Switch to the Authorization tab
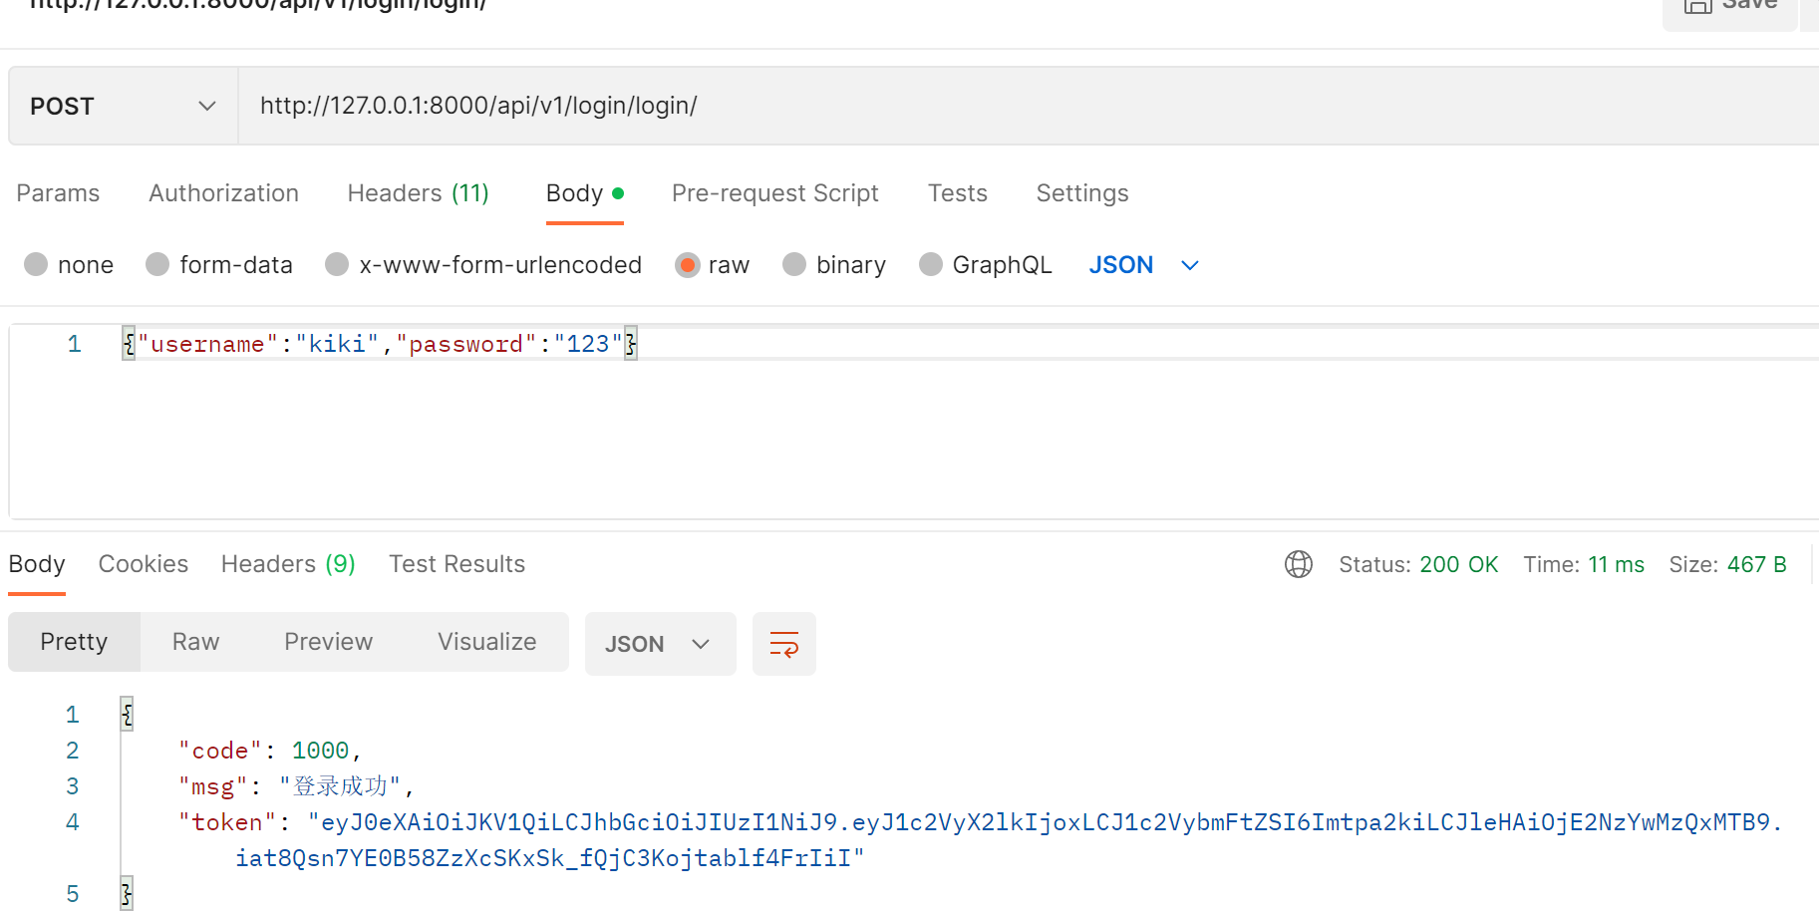Screen dimensions: 1819x914 pos(223,193)
